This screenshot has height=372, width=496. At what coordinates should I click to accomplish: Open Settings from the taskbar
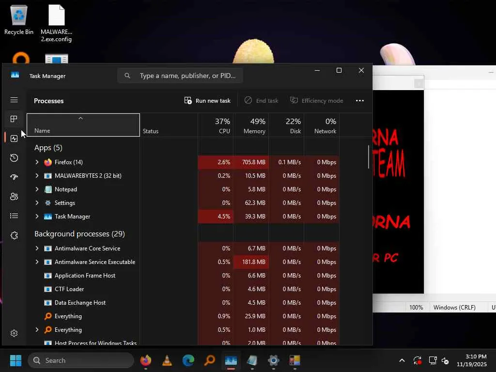click(x=274, y=360)
